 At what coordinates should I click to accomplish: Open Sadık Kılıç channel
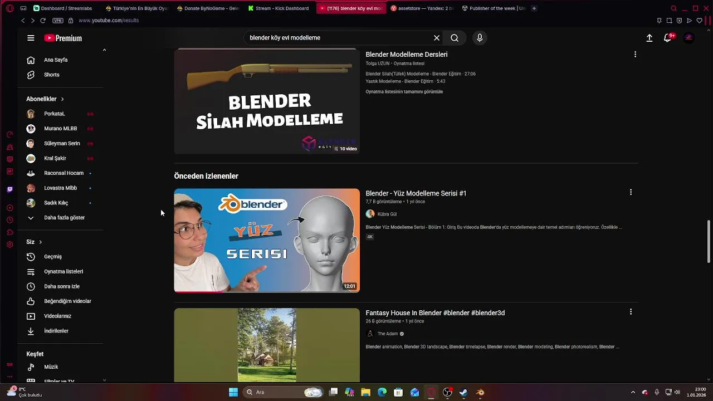(x=60, y=203)
